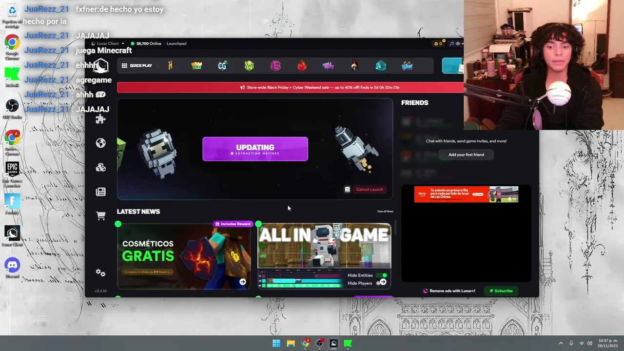Open the All In Game news card
Viewport: 624px width, 351px height.
coord(324,256)
